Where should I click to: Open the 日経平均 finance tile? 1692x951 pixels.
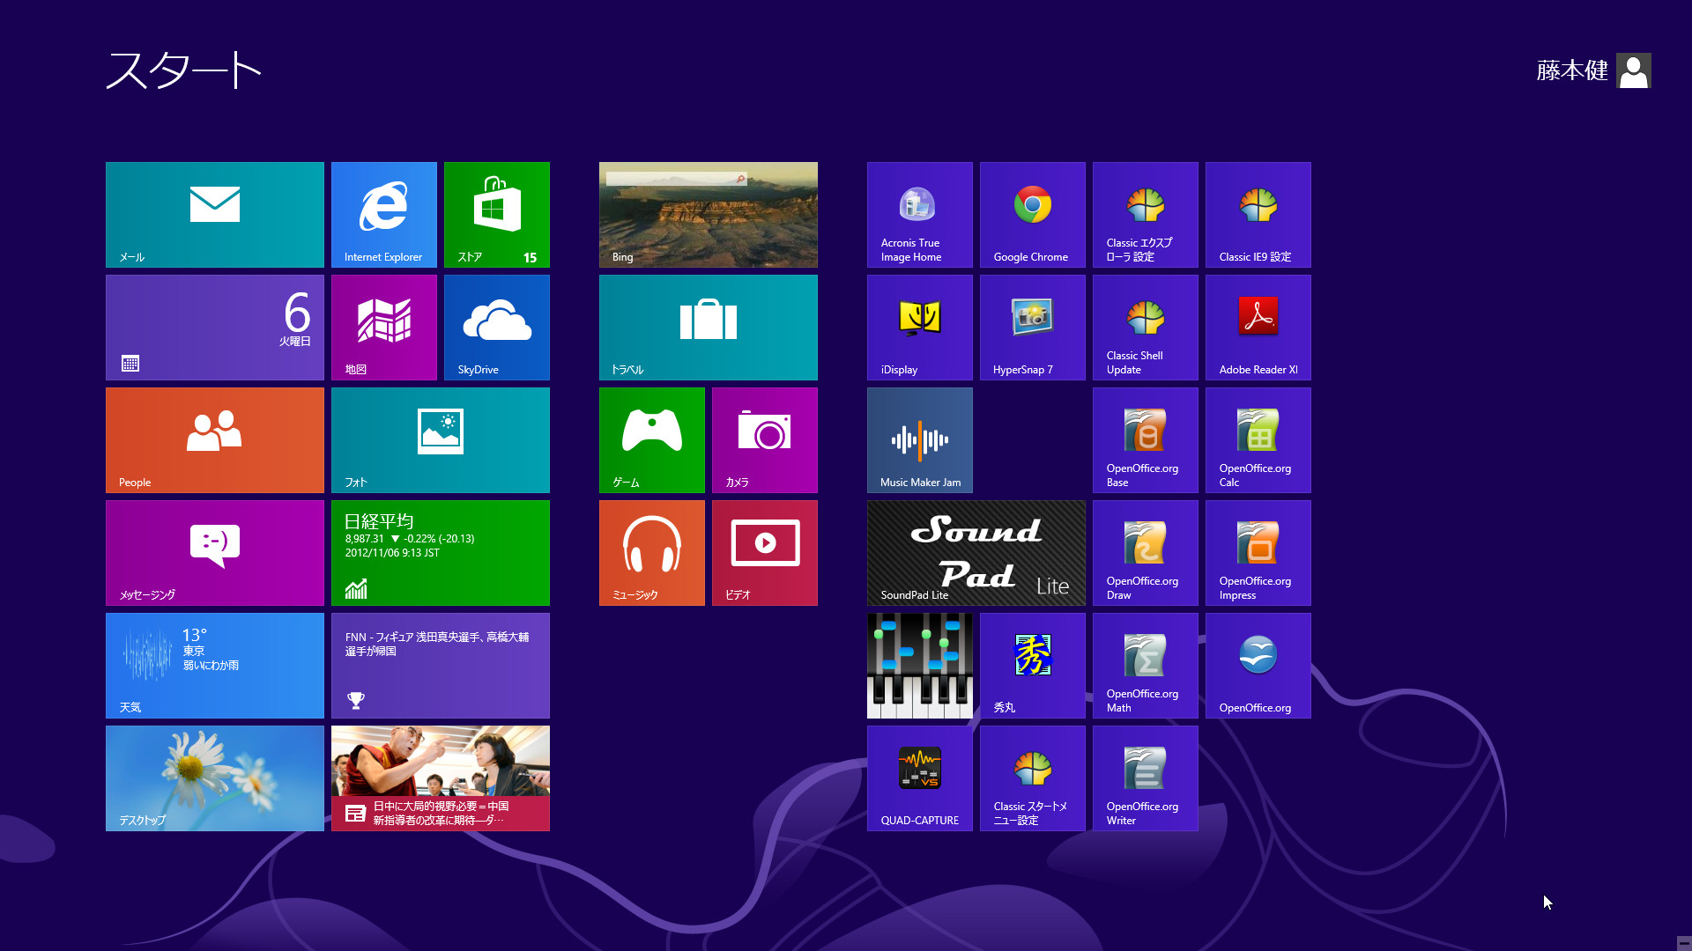click(441, 553)
